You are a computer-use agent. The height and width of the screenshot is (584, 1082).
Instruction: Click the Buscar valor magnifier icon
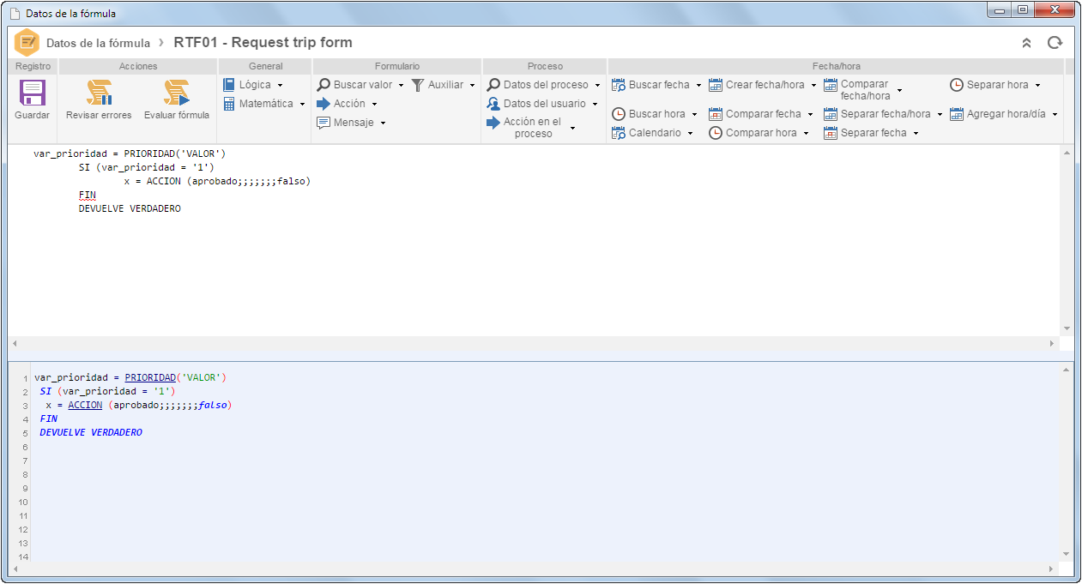pyautogui.click(x=323, y=85)
